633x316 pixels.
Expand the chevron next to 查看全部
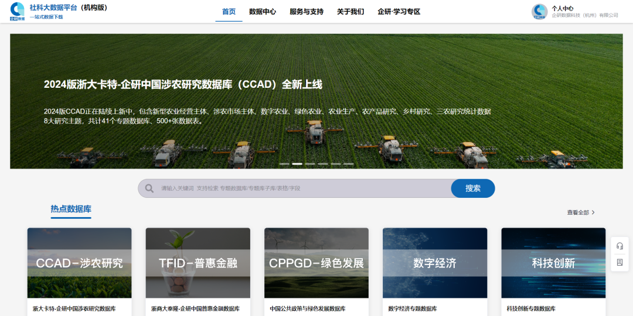[x=593, y=212]
